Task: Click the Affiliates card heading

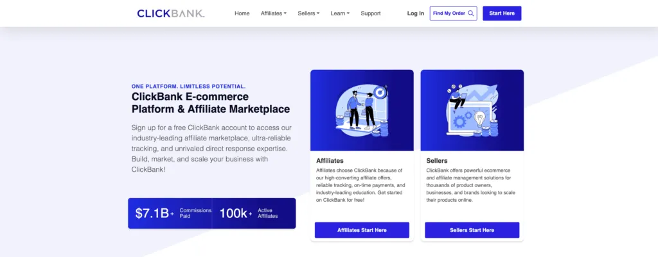Action: tap(330, 160)
